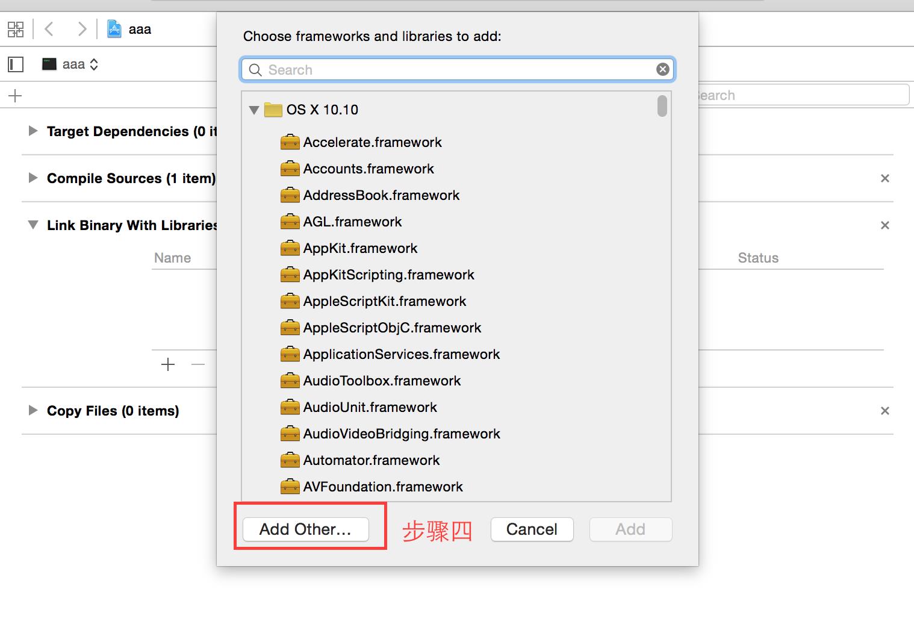
Task: Select AudioUnit.framework
Action: click(x=370, y=407)
